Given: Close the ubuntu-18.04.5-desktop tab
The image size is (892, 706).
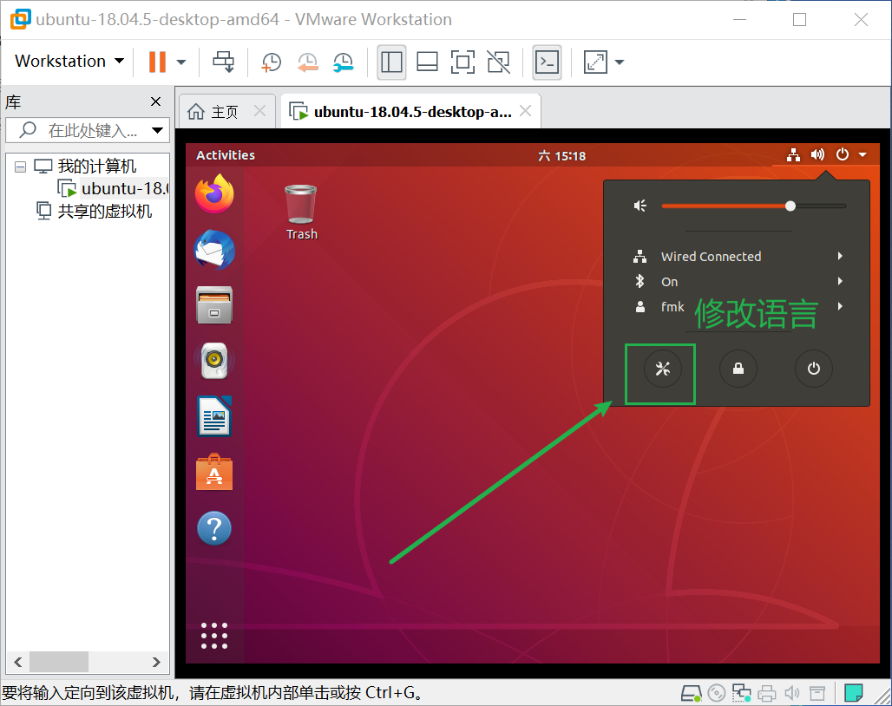Looking at the screenshot, I should [526, 111].
